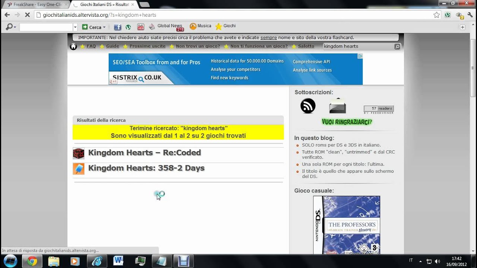Open the Giochi star toolbar item
This screenshot has width=477, height=268.
225,26
